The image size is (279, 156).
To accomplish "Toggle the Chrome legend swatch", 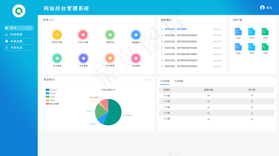I will (47, 90).
